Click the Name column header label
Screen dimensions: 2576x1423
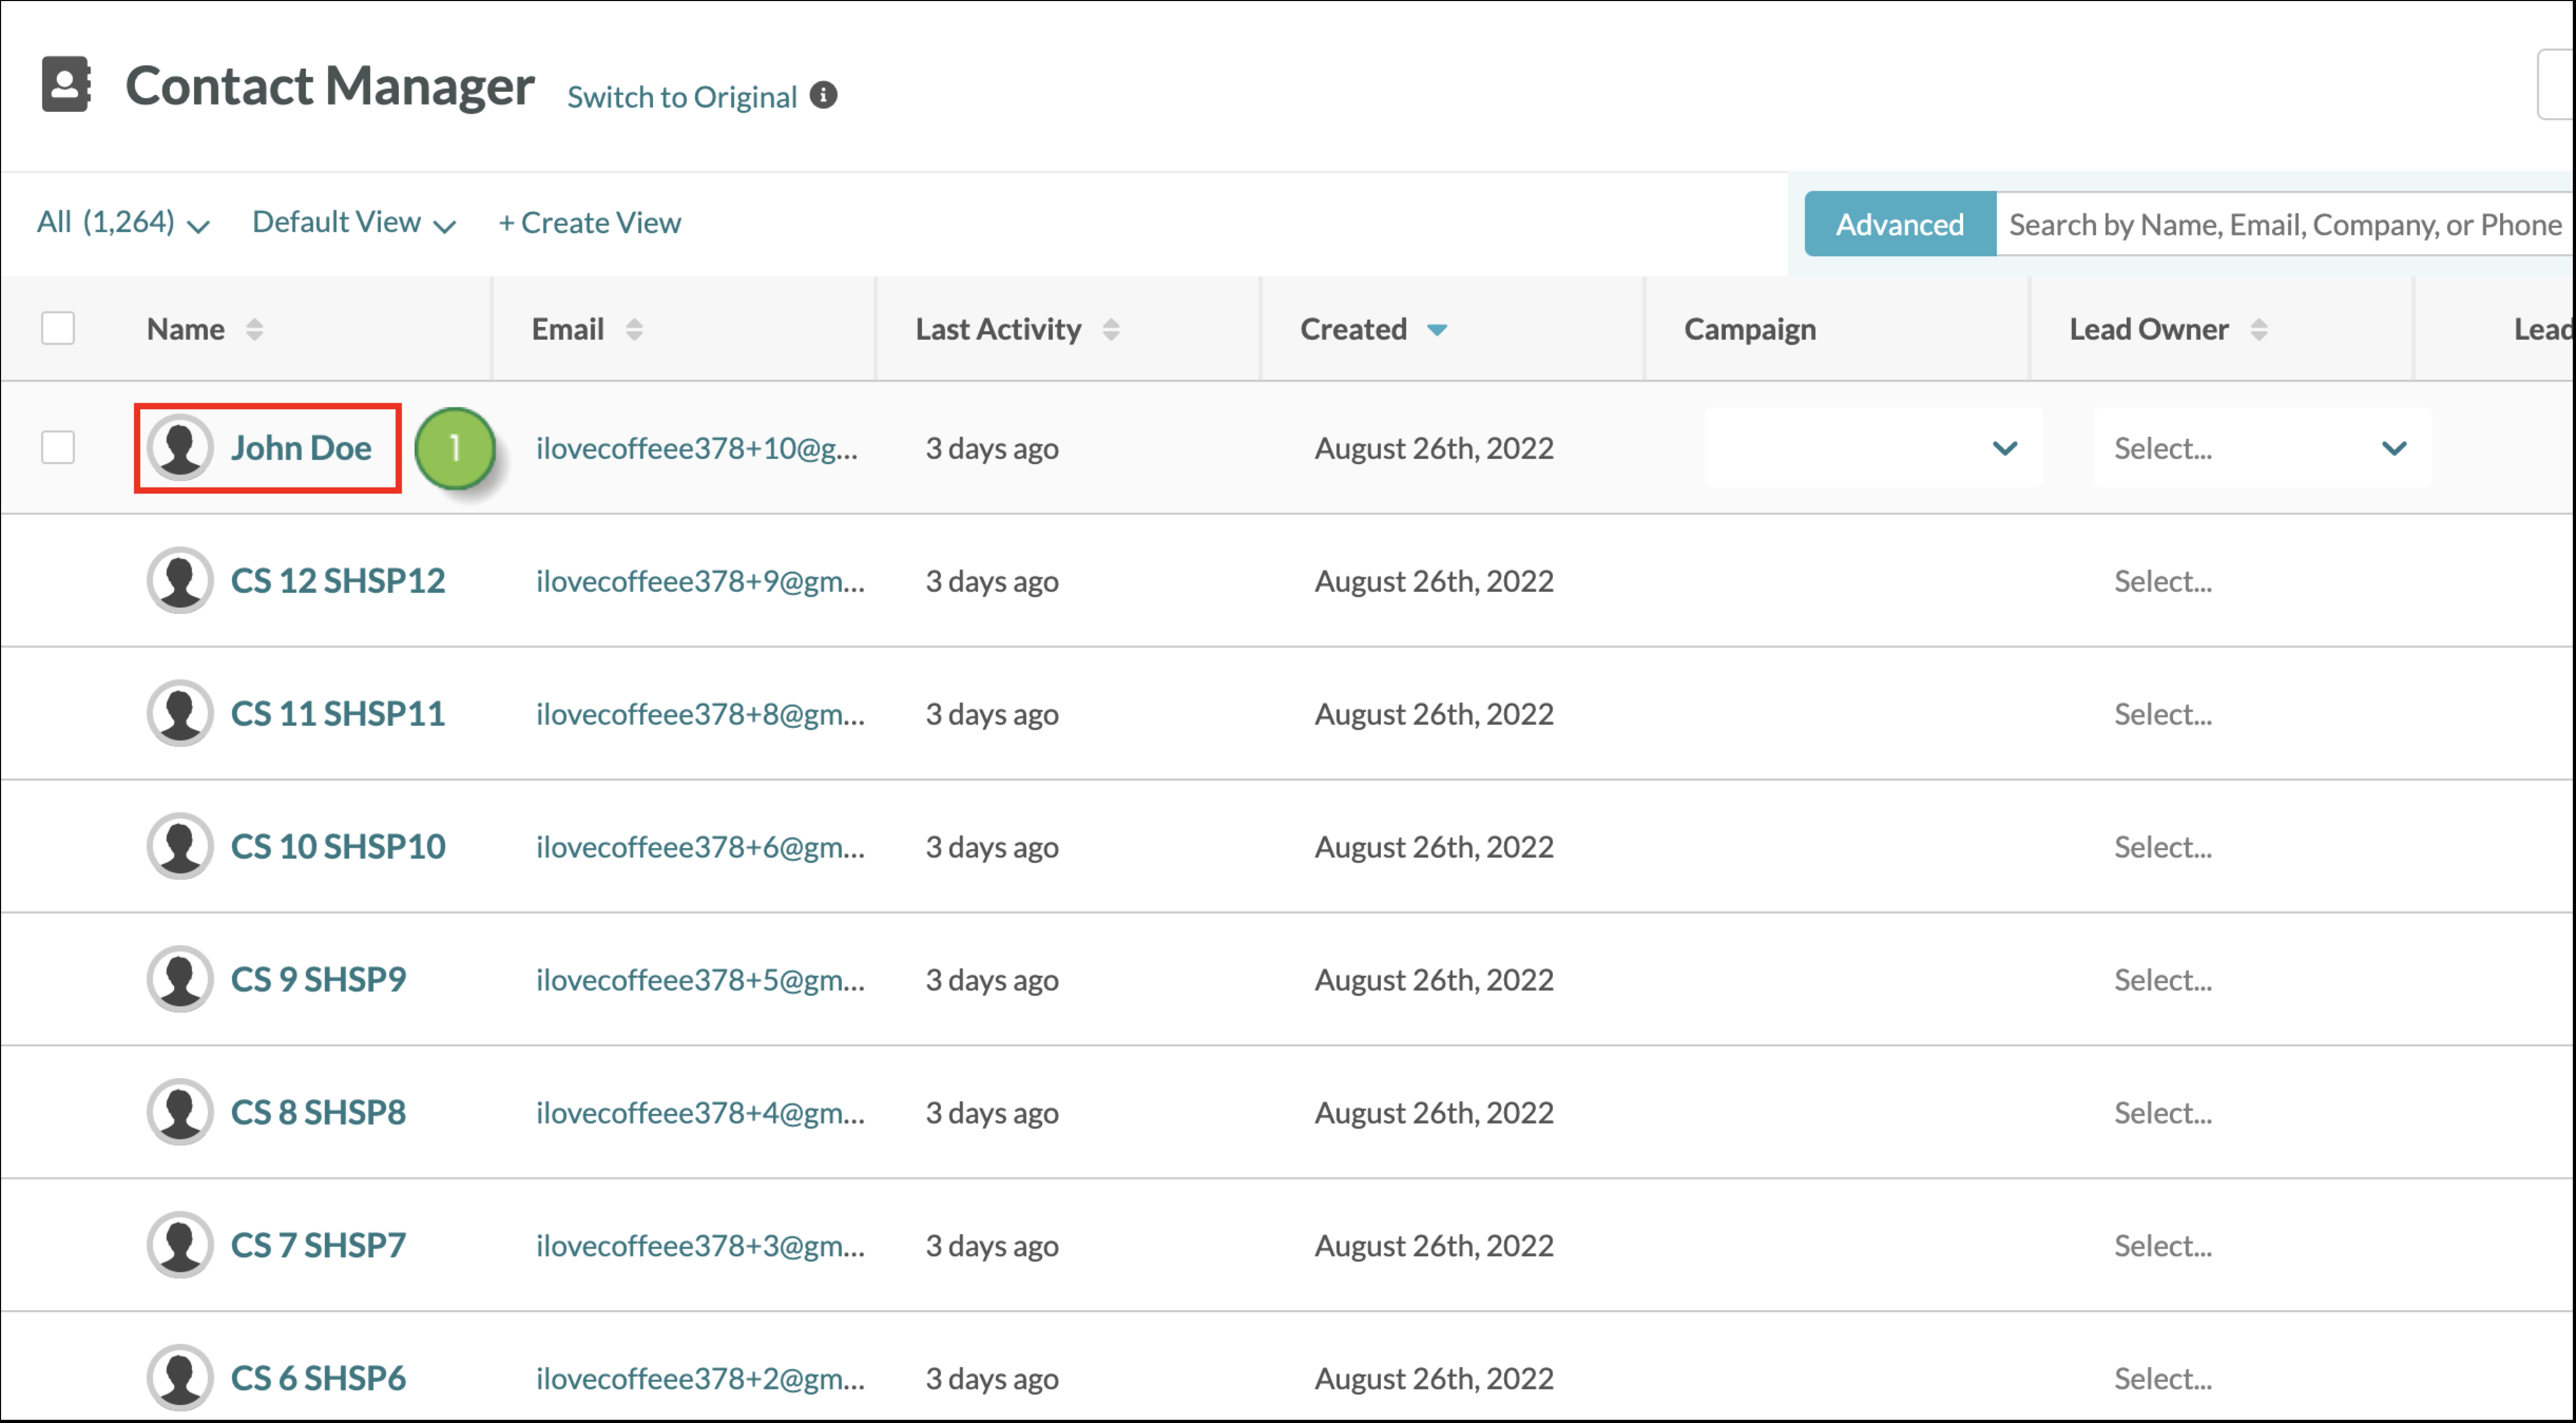click(185, 329)
